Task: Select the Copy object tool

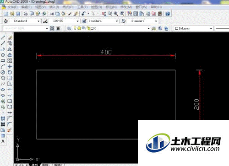Action: pyautogui.click(x=10, y=43)
